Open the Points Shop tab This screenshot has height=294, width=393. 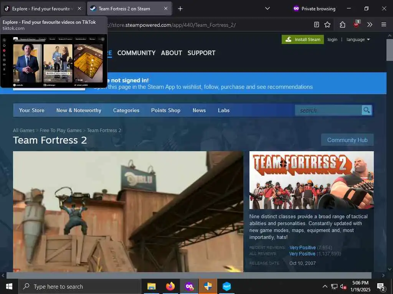pyautogui.click(x=166, y=110)
